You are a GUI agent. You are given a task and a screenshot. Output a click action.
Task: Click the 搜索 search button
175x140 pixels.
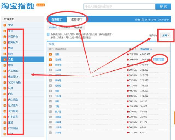163,7
